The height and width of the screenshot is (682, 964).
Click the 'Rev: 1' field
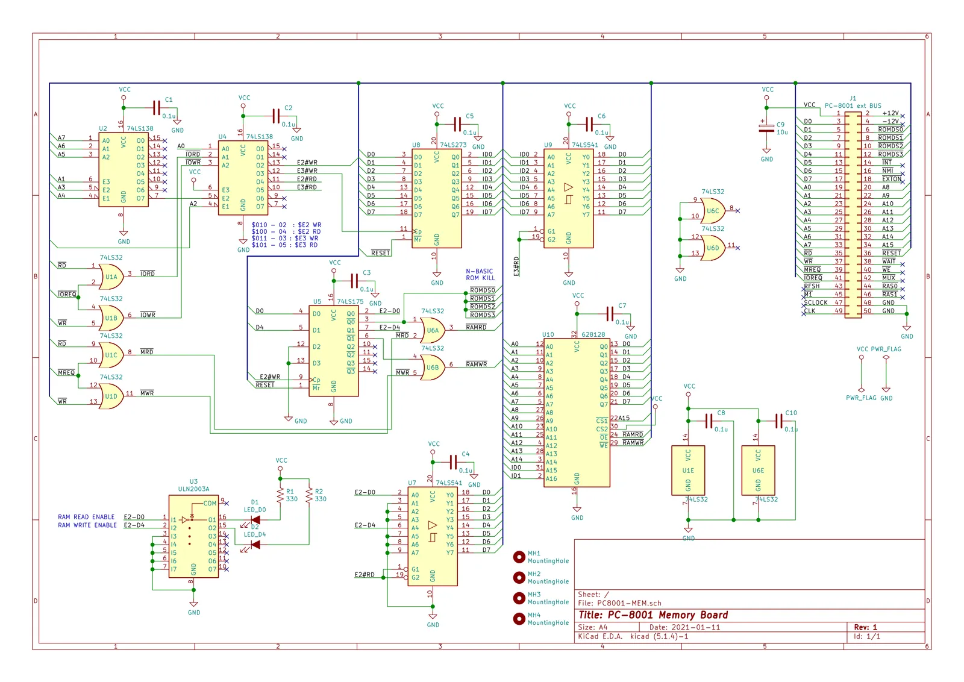pos(866,627)
